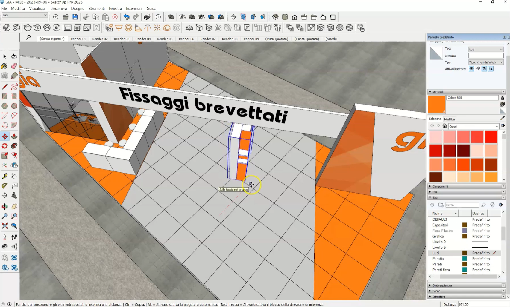Add a new tag with plus icon
The image size is (510, 307).
pos(432,205)
